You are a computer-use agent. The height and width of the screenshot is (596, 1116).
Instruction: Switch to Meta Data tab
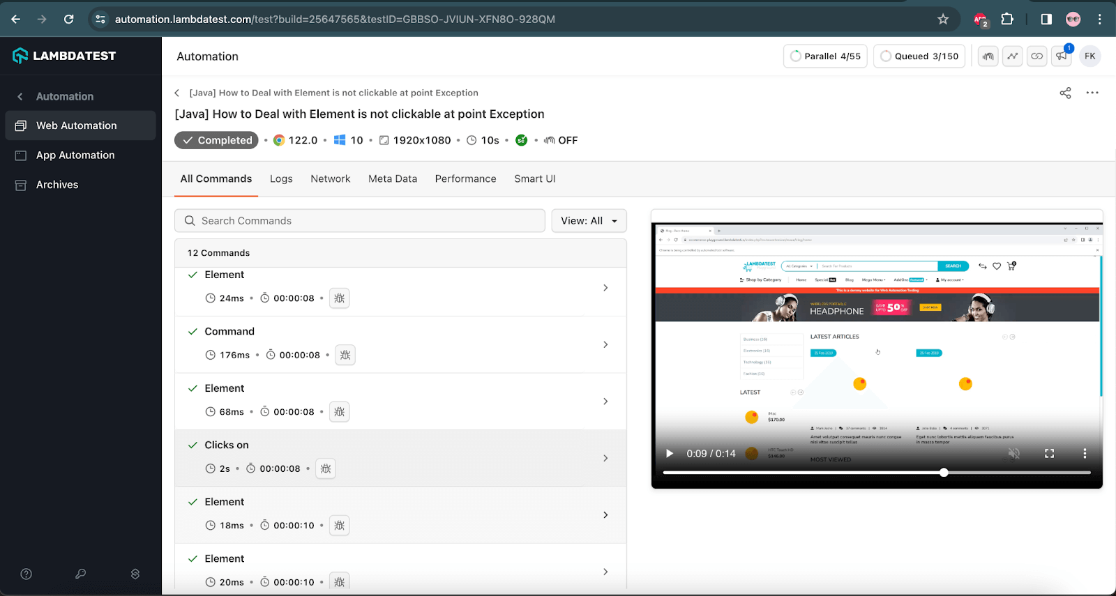393,178
